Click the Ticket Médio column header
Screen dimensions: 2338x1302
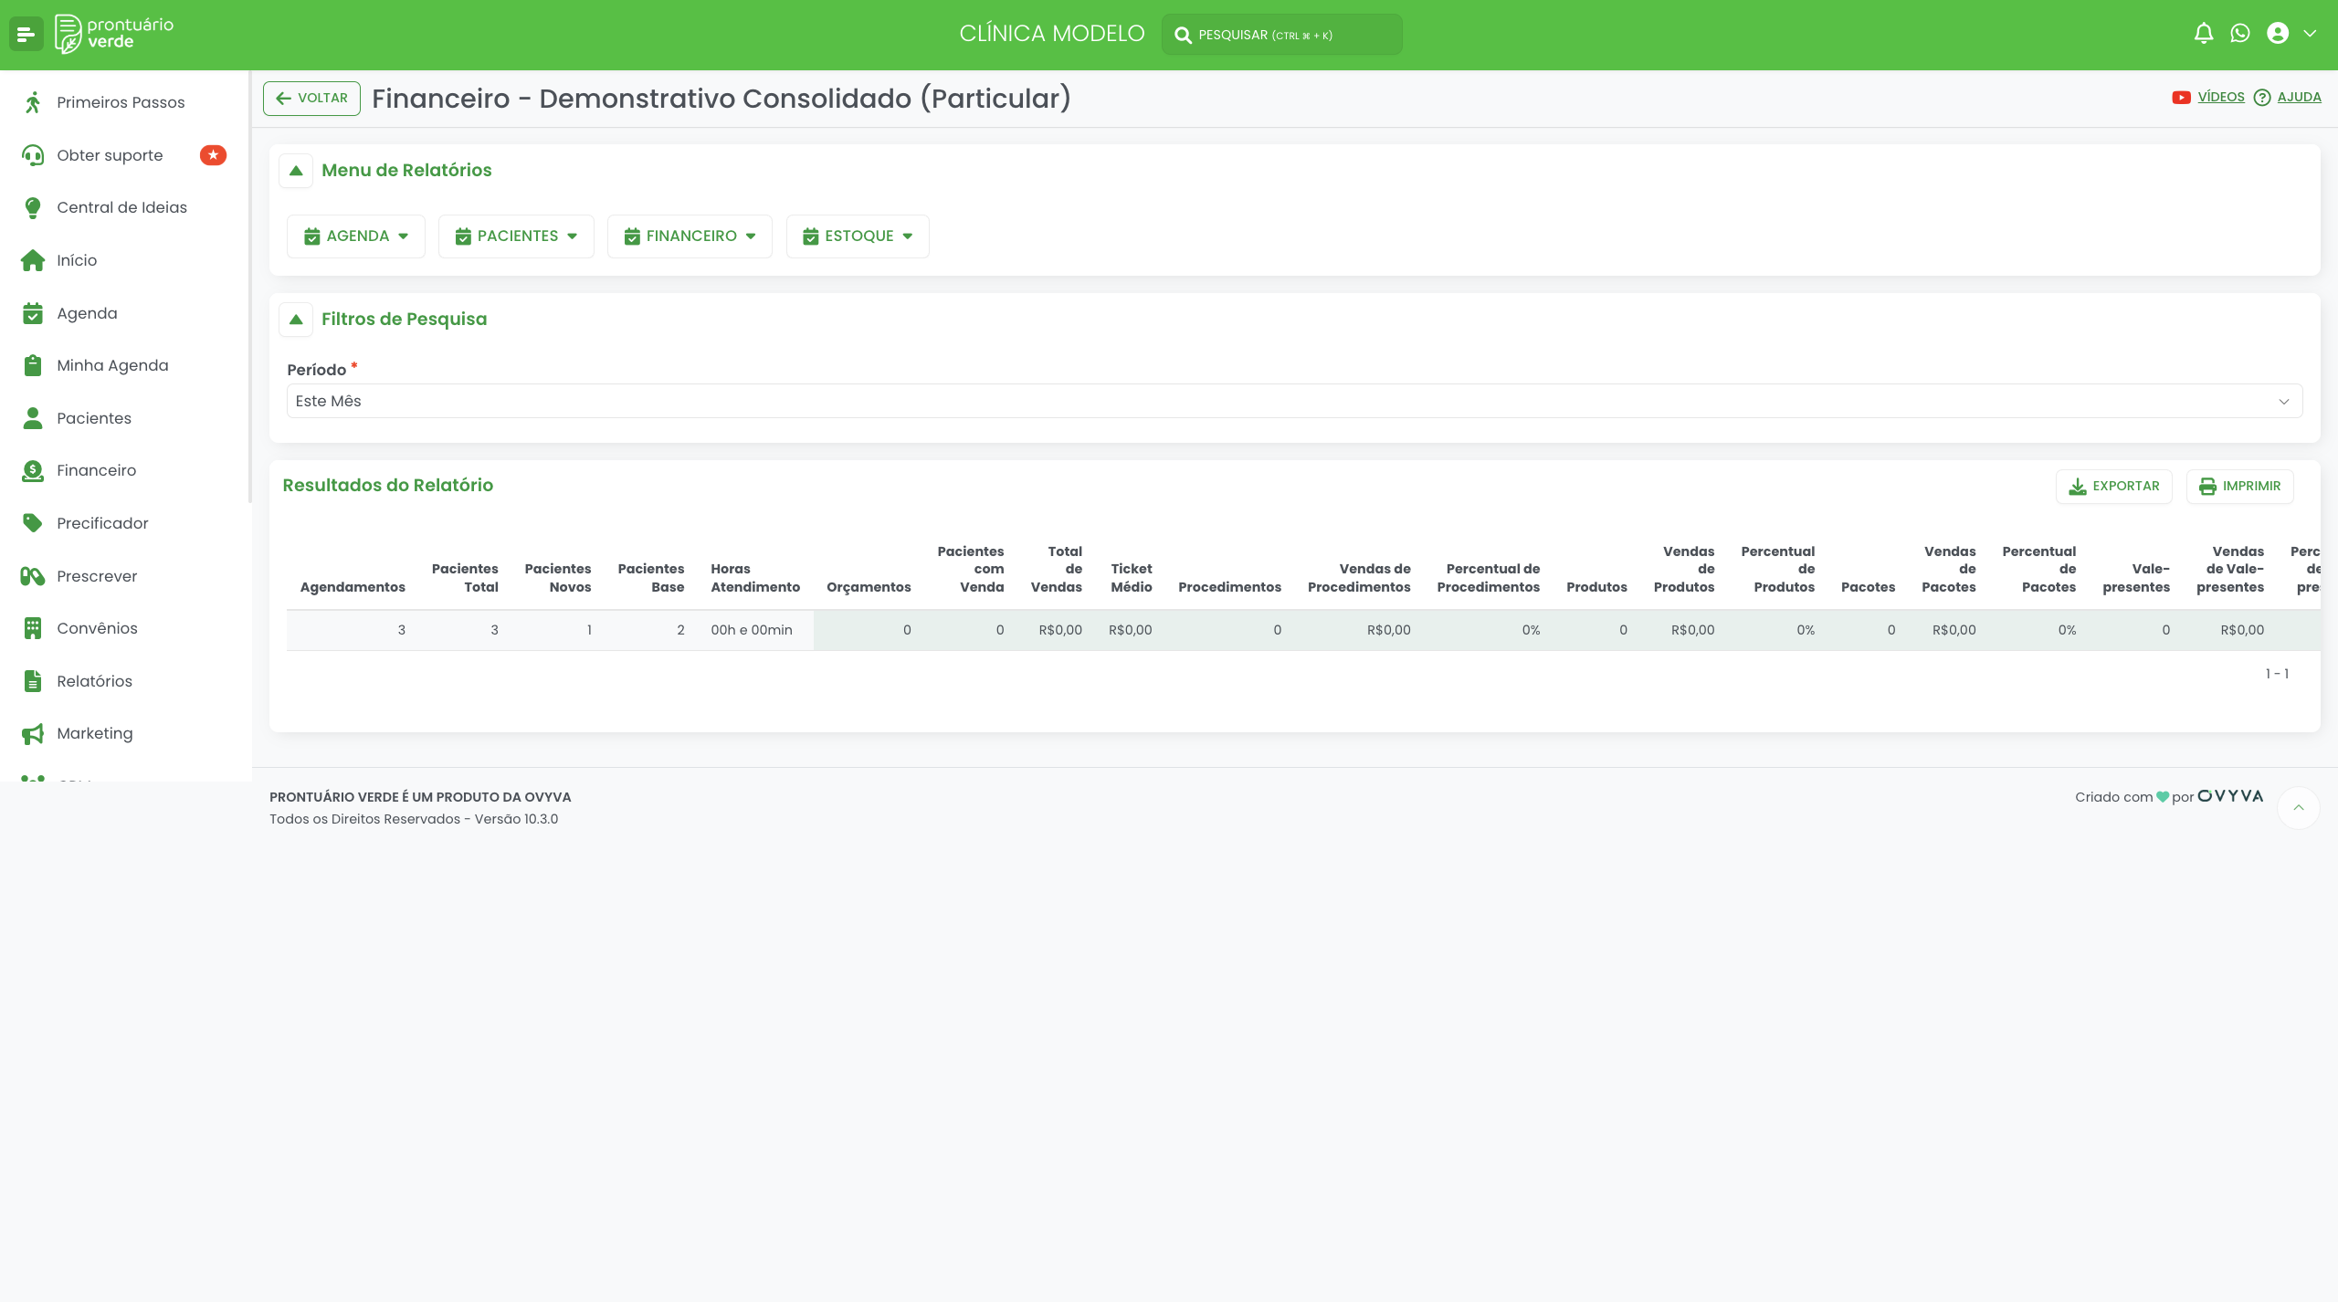1132,578
